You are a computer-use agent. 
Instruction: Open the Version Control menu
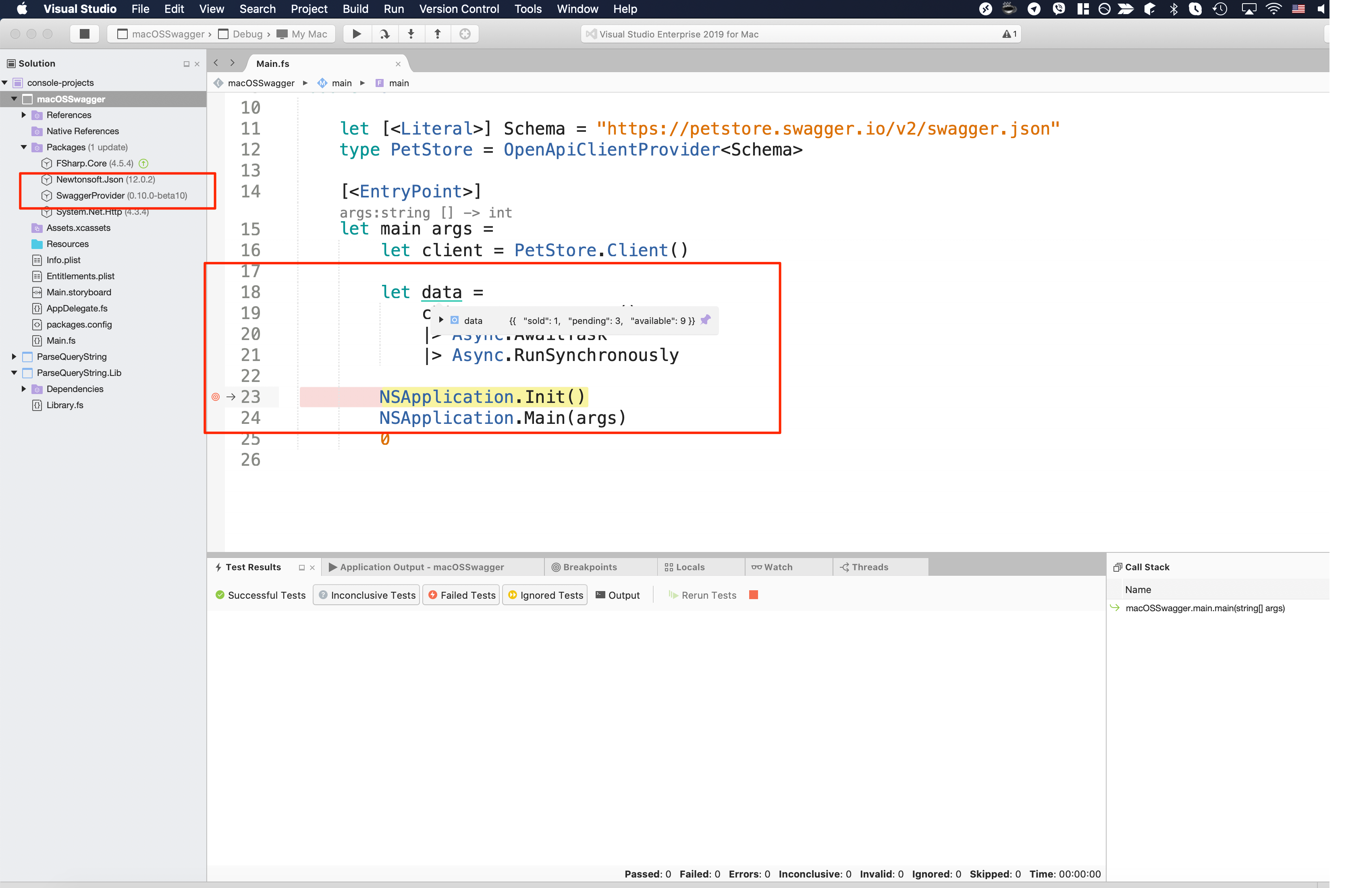[459, 8]
